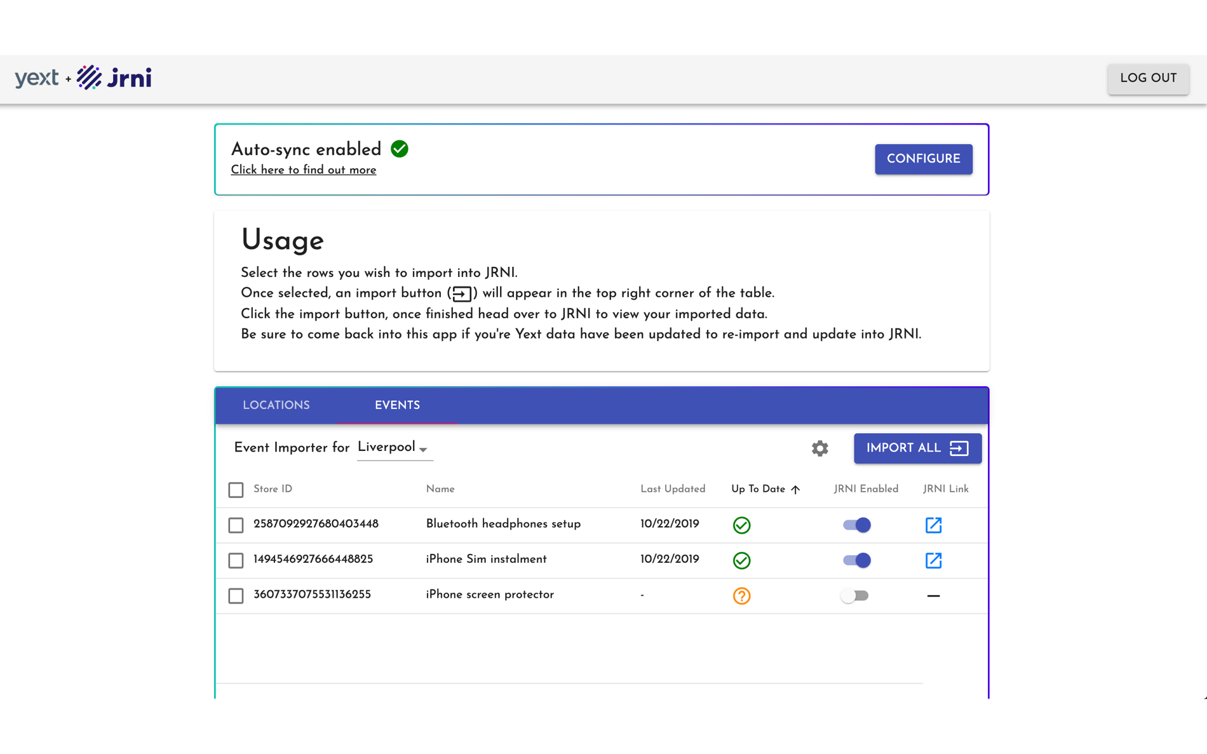Open table settings gear icon
Image resolution: width=1207 pixels, height=754 pixels.
click(x=819, y=448)
